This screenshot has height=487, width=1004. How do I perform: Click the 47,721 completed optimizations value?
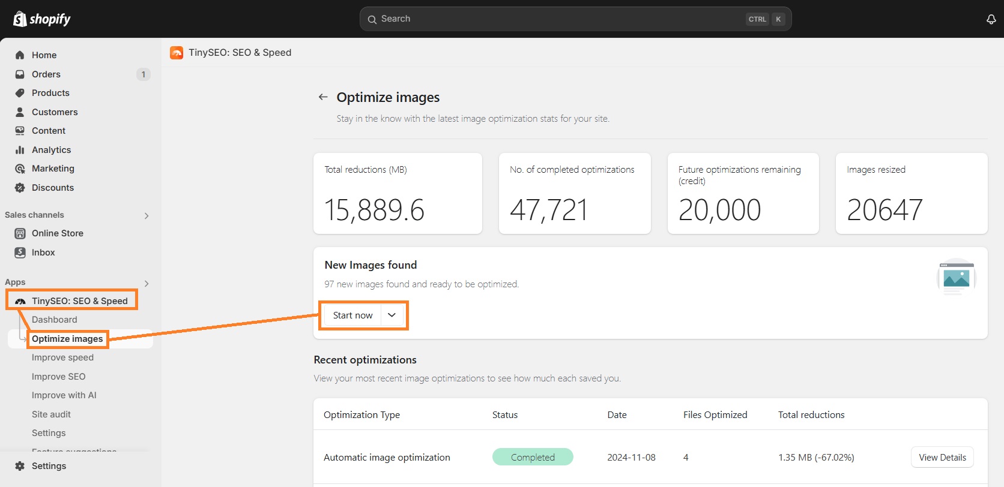click(549, 210)
